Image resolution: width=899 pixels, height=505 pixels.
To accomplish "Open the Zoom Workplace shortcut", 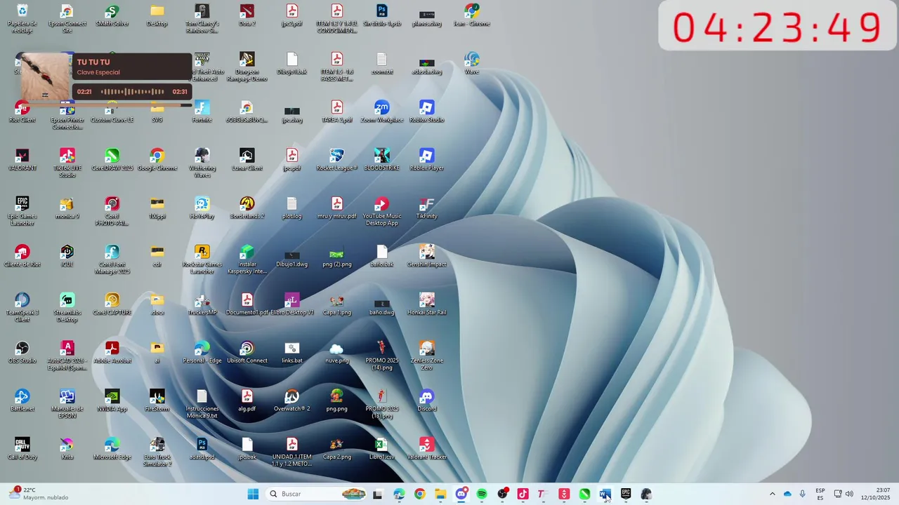I will click(382, 112).
